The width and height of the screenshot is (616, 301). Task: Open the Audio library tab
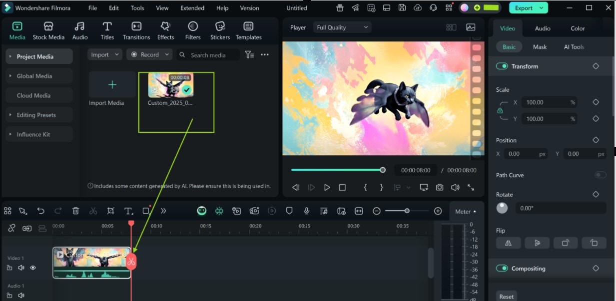click(x=79, y=31)
